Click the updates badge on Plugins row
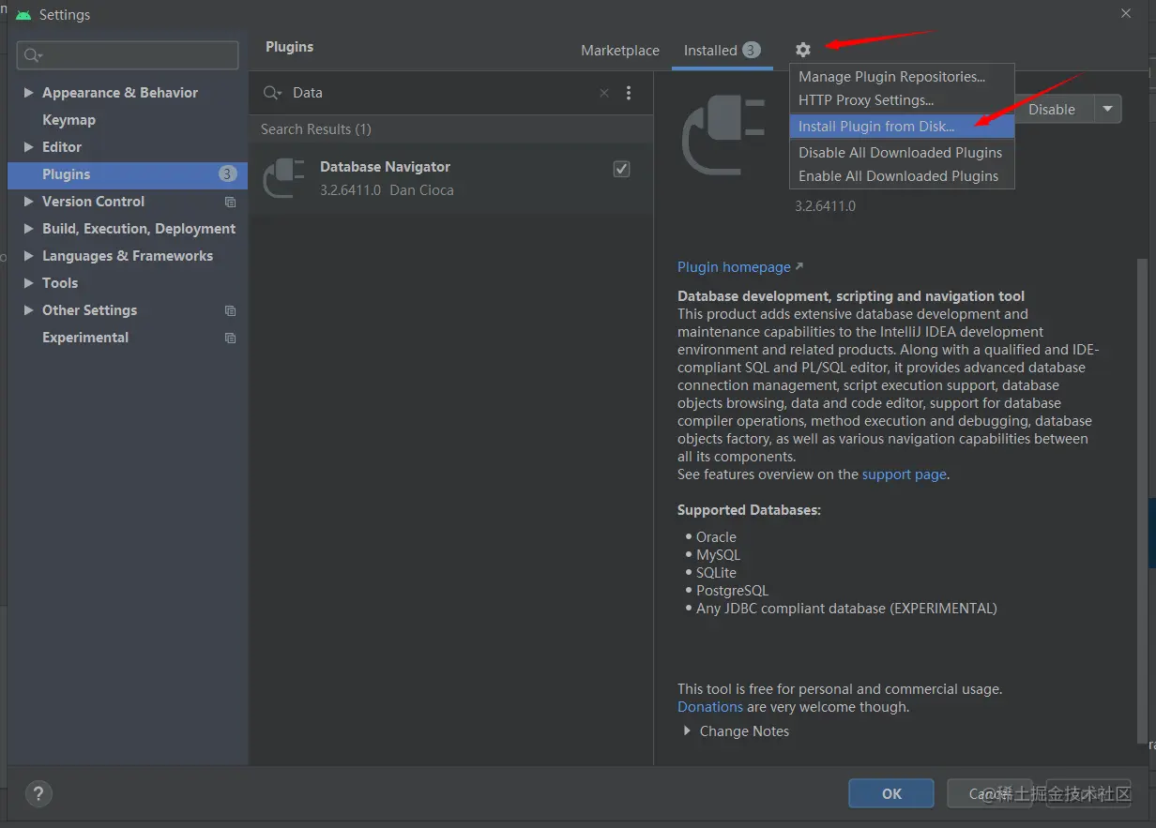Image resolution: width=1156 pixels, height=828 pixels. click(227, 174)
